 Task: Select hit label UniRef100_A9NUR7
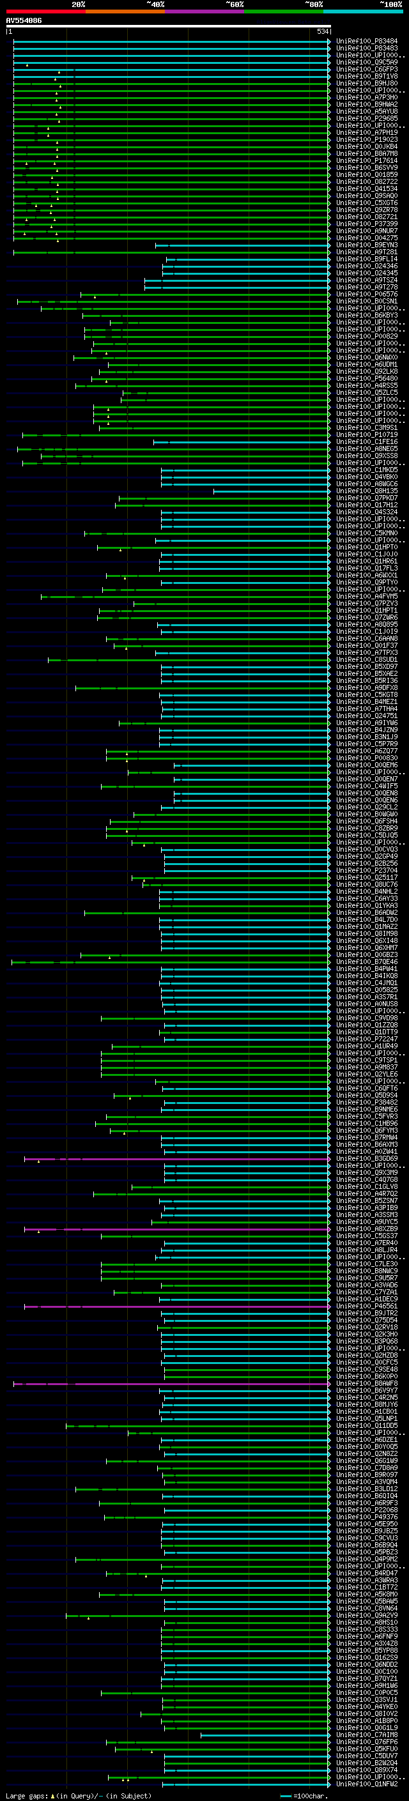(367, 231)
